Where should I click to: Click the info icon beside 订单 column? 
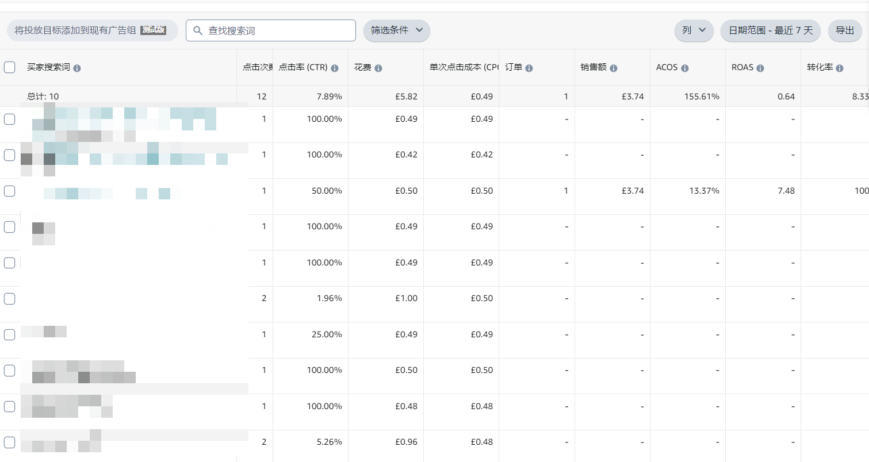click(530, 67)
